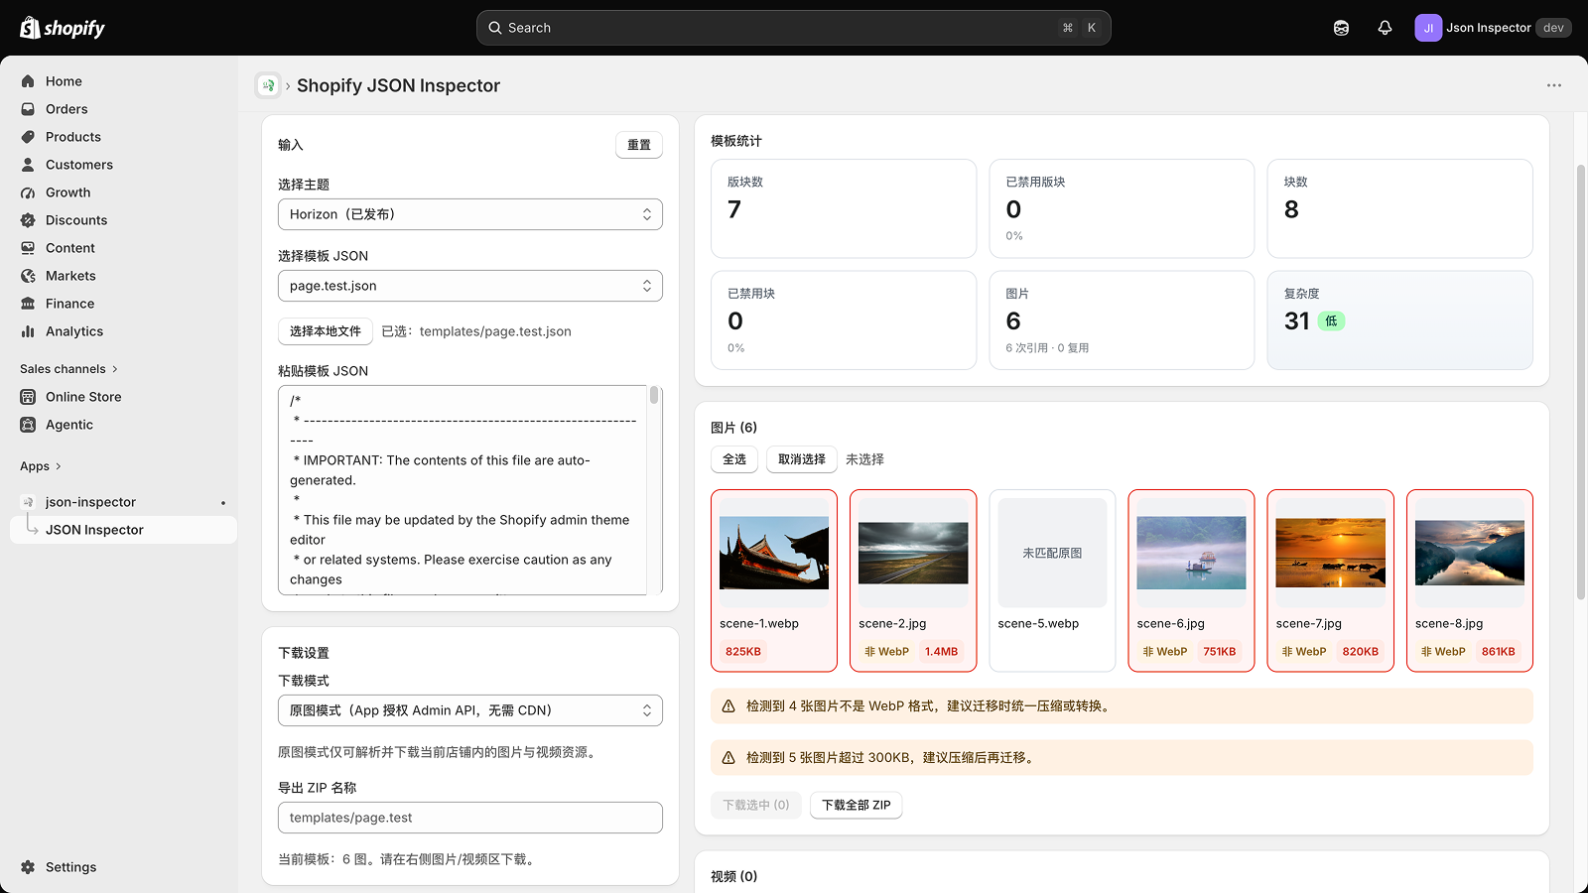This screenshot has height=893, width=1588.
Task: Click the 导出 ZIP 名称 input field
Action: pos(470,818)
